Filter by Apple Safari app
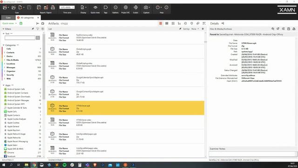 (13, 145)
